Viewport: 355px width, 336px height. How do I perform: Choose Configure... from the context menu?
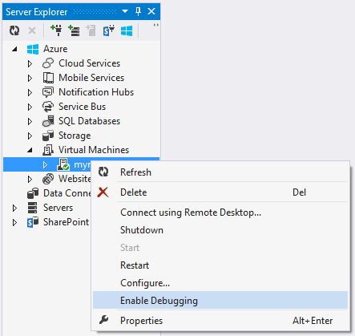220,283
